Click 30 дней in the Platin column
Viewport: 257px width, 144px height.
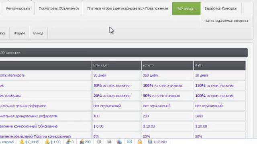(x=202, y=76)
